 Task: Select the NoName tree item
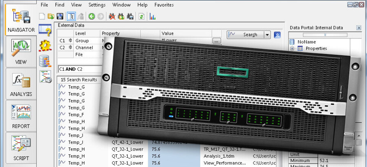[307, 42]
